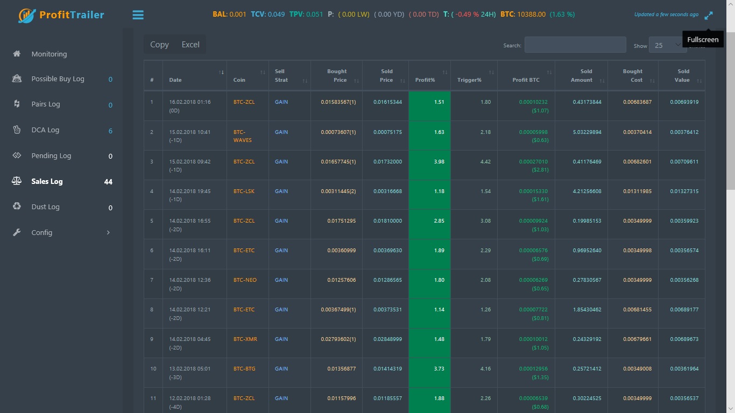The width and height of the screenshot is (735, 413).
Task: Click the Pending Log icon
Action: point(17,155)
